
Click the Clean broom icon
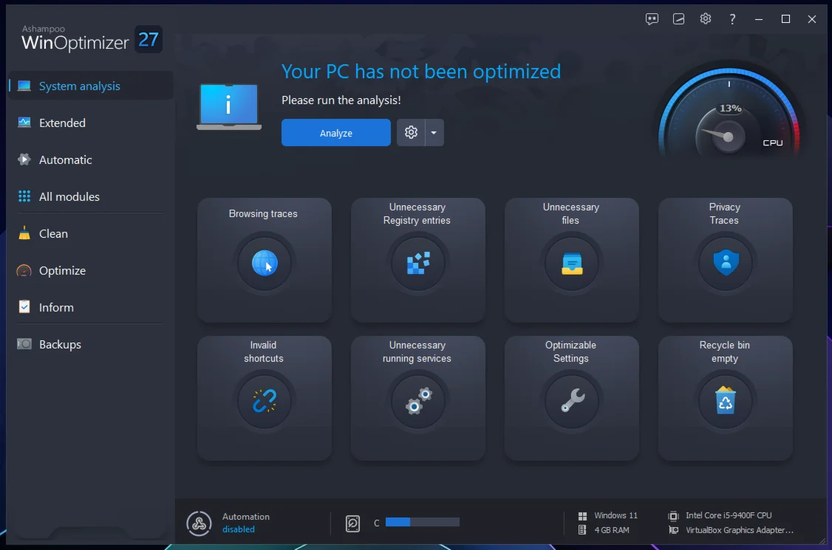pos(24,233)
